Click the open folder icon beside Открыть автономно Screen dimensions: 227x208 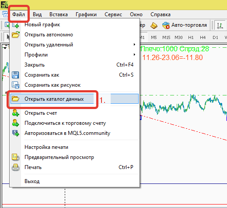pyautogui.click(x=16, y=35)
